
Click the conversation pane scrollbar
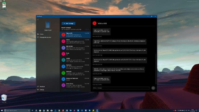pyautogui.click(x=156, y=69)
